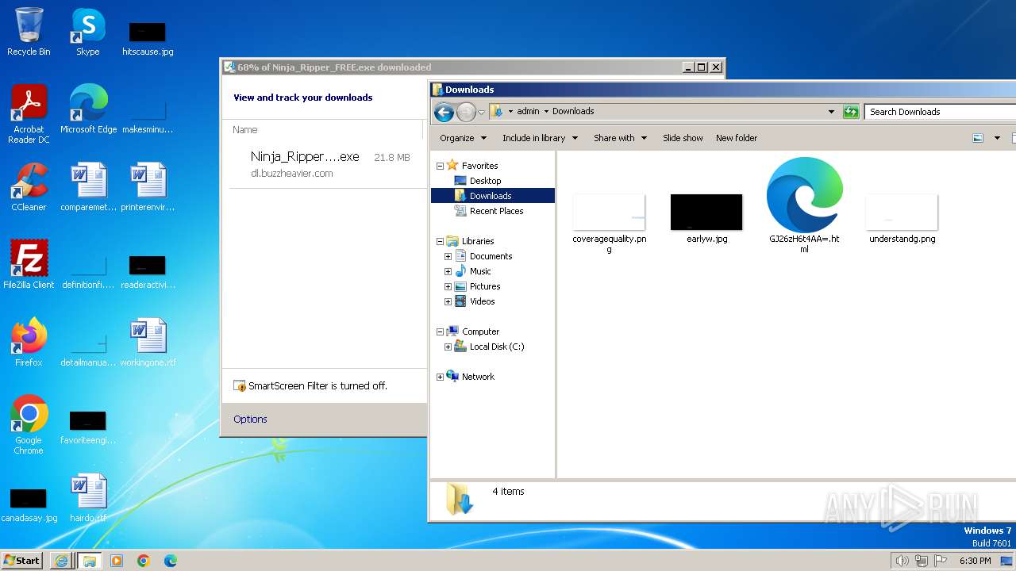Select Recent Places under Favorites
This screenshot has width=1016, height=571.
click(x=496, y=211)
